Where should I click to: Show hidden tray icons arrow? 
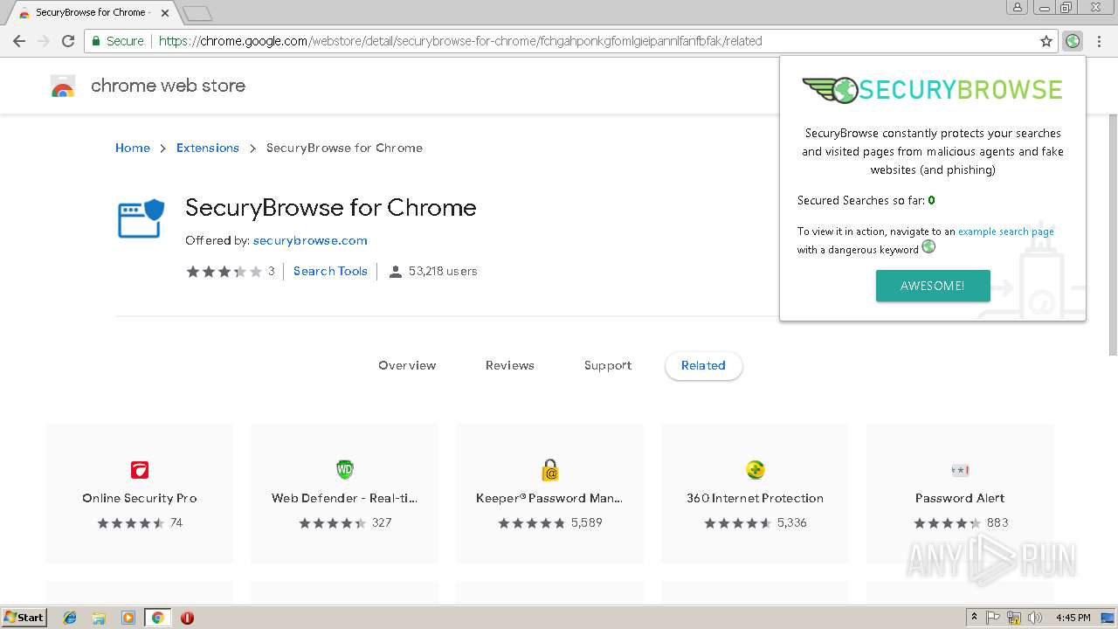[x=975, y=618]
